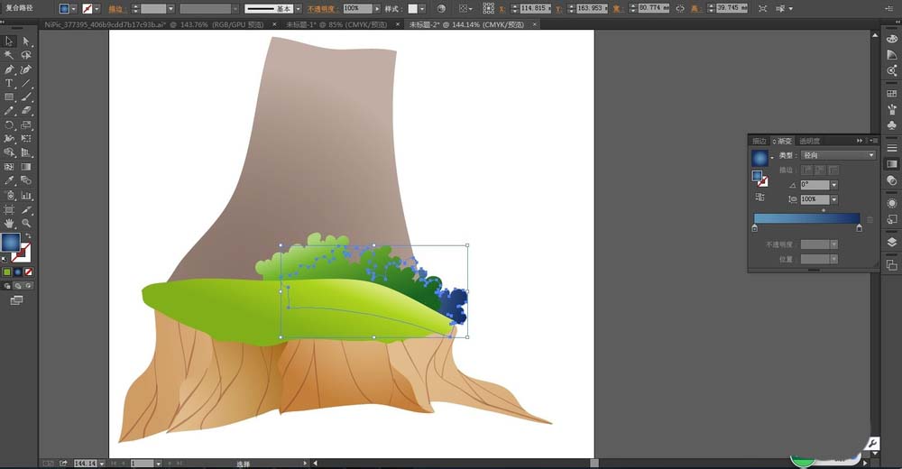
Task: Click the Reverse Gradient icon
Action: tap(759, 197)
